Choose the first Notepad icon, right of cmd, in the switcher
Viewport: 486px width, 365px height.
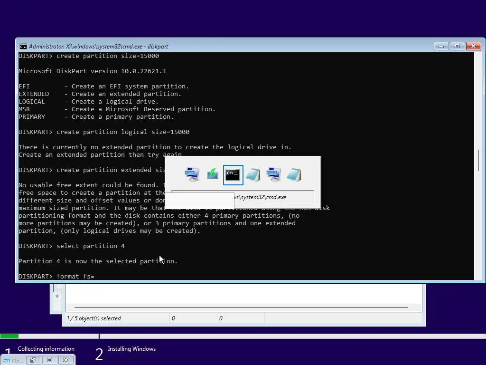click(x=253, y=175)
